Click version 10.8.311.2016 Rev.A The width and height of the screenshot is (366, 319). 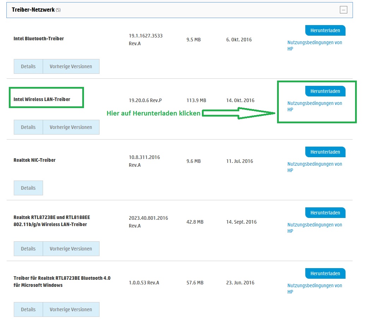point(144,161)
